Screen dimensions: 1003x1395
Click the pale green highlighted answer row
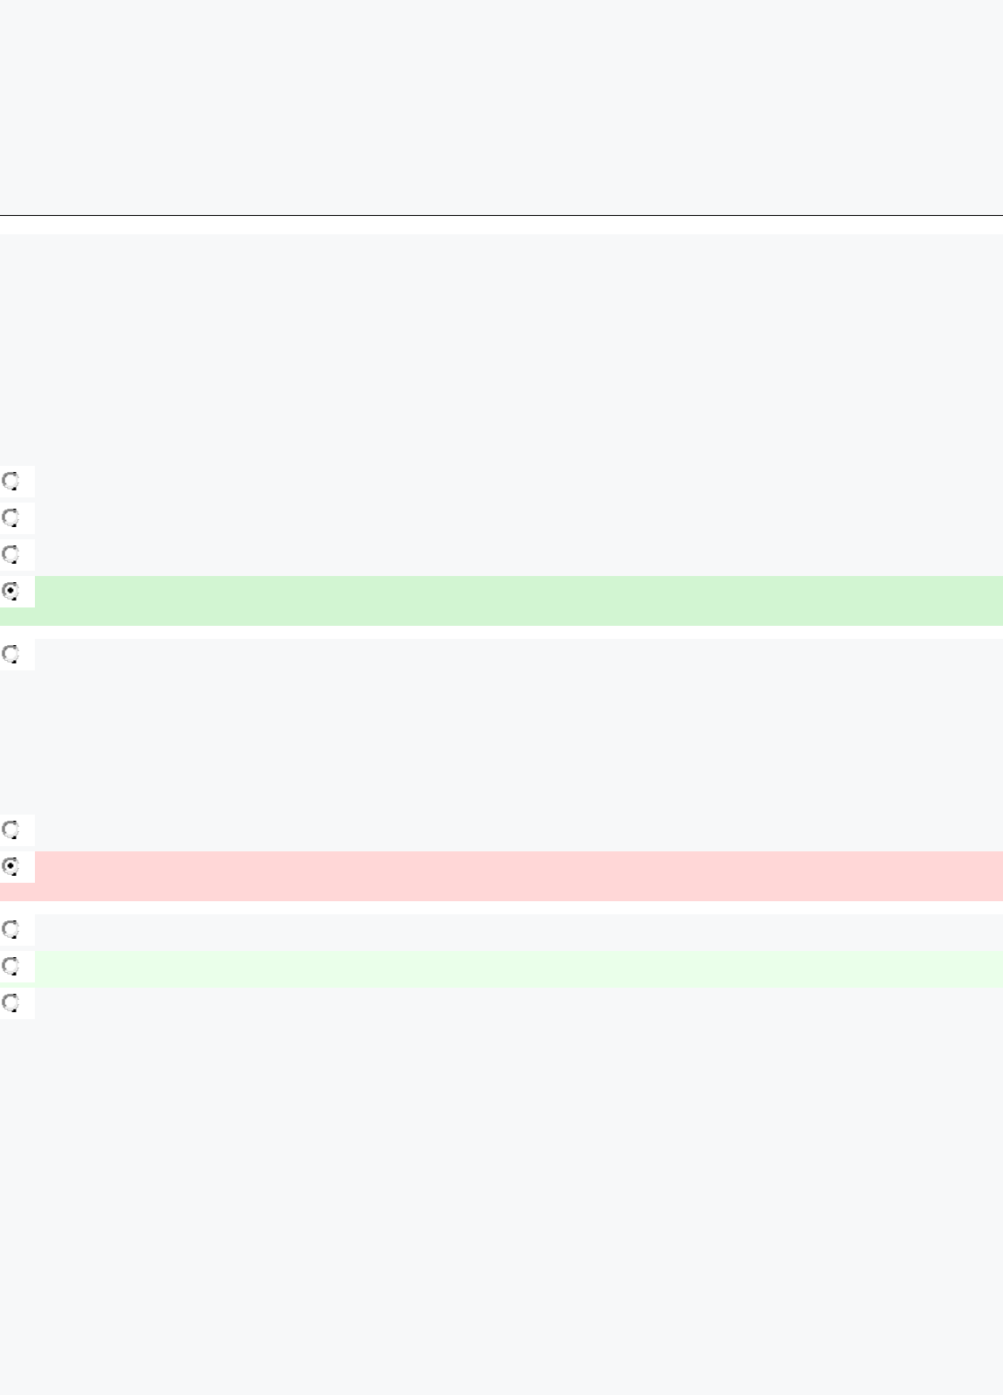point(501,969)
